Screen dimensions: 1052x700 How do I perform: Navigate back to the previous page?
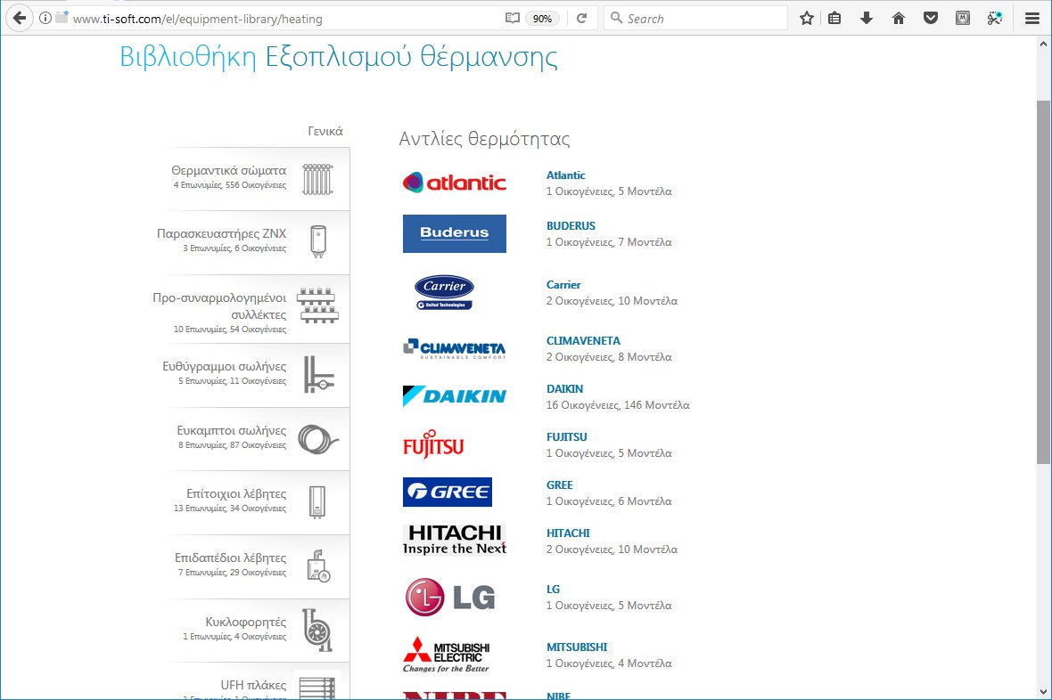(x=20, y=17)
